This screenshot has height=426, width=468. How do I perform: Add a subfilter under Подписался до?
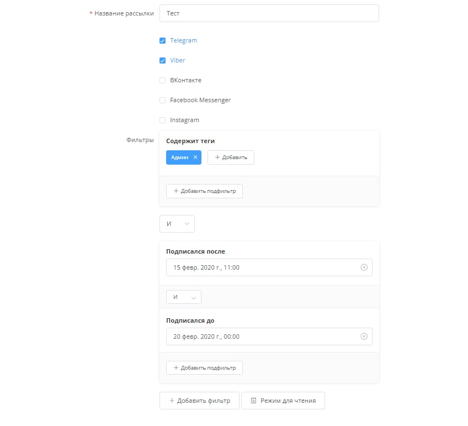[204, 368]
